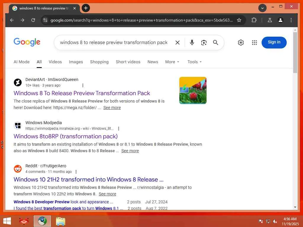
Task: Switch to AI Mode tab
Action: (21, 62)
